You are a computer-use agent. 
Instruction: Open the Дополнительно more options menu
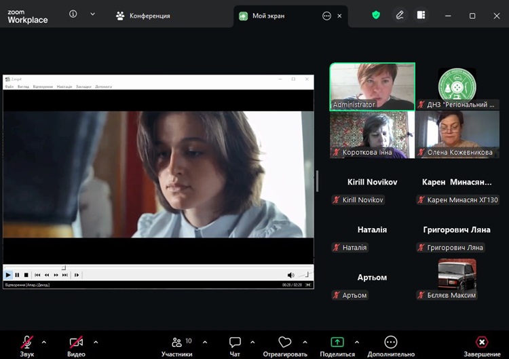390,343
